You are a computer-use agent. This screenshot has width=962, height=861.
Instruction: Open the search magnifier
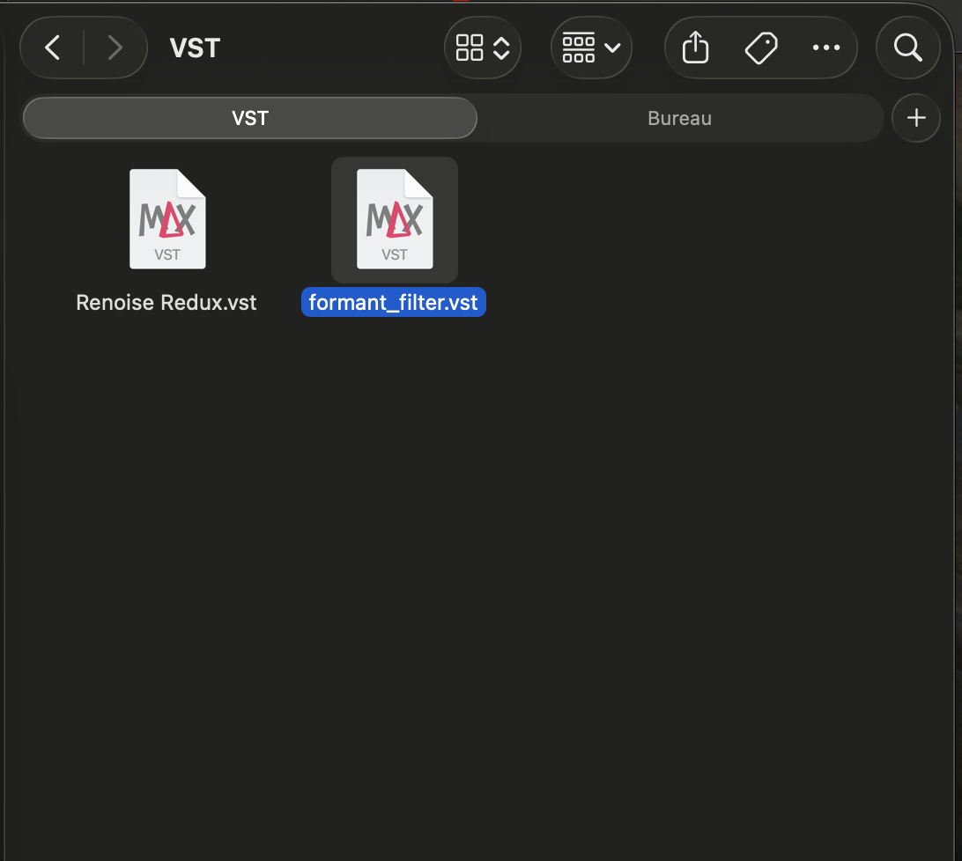[x=907, y=48]
